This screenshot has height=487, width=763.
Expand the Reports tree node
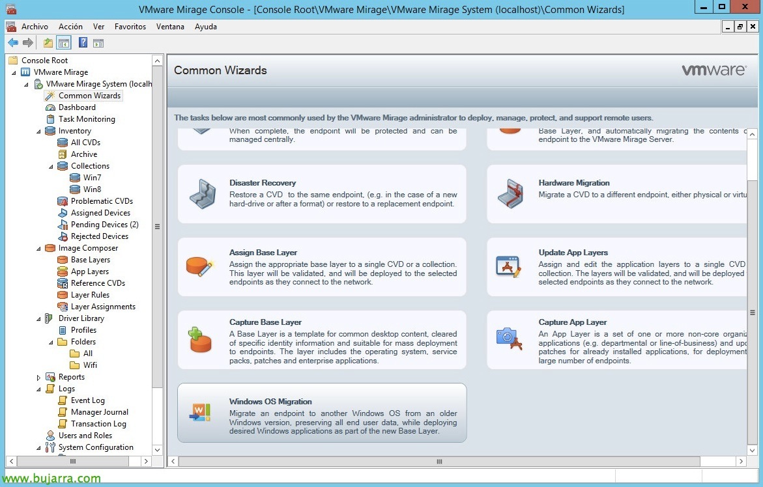[x=38, y=377]
